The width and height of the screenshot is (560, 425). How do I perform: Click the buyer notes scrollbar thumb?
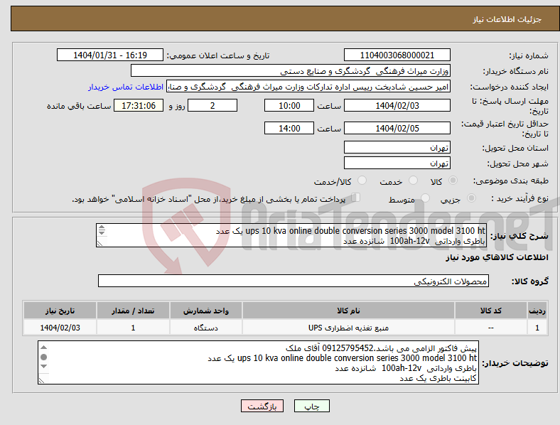(43, 357)
